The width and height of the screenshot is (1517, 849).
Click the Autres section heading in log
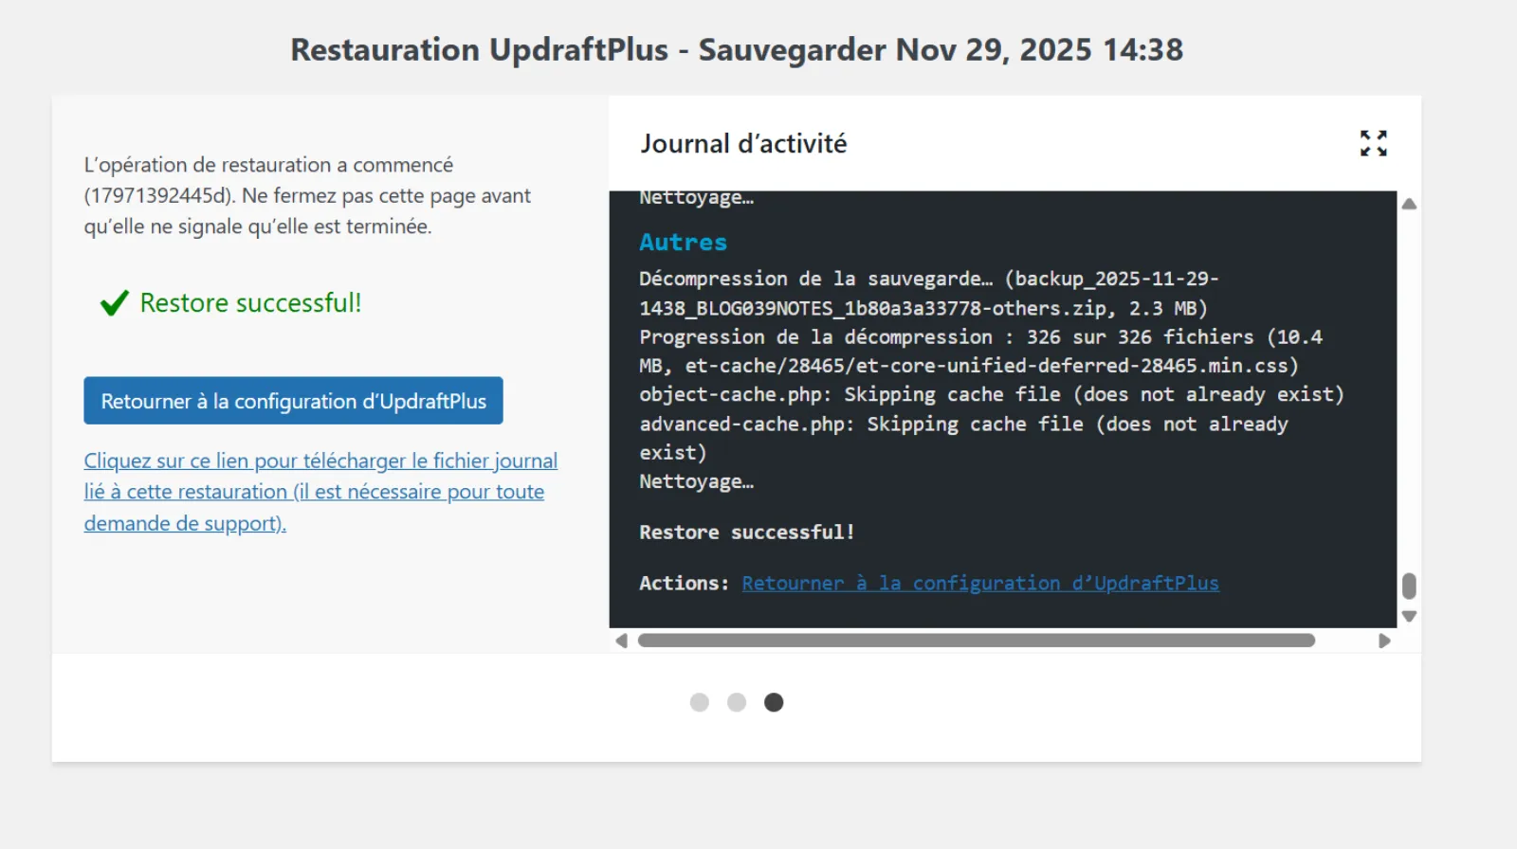coord(683,243)
